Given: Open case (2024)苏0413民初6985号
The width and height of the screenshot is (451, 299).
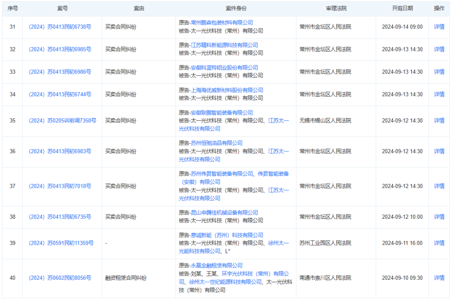Looking at the screenshot, I should click(x=60, y=49).
